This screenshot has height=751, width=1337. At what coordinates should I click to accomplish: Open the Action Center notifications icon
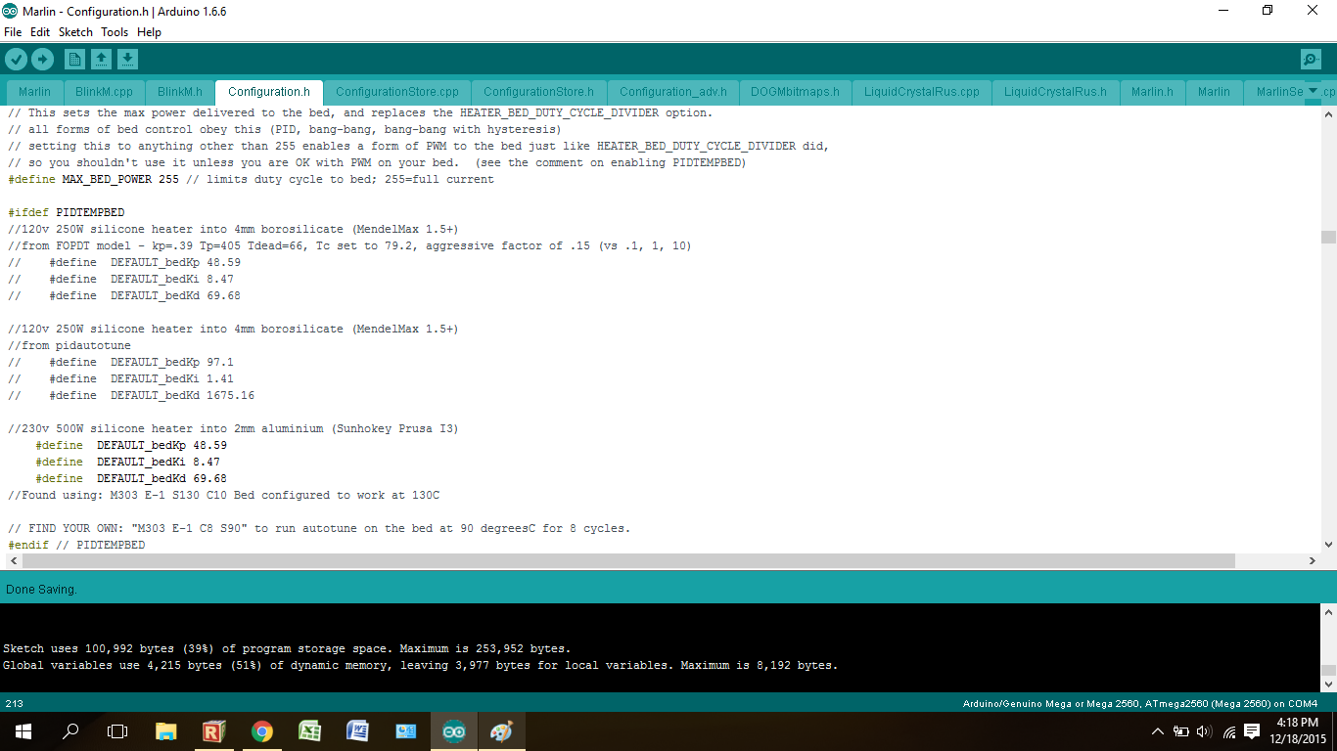(1252, 731)
